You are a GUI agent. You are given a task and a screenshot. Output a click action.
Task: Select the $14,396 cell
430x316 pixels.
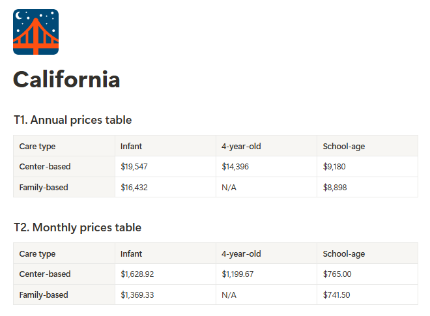coord(266,167)
